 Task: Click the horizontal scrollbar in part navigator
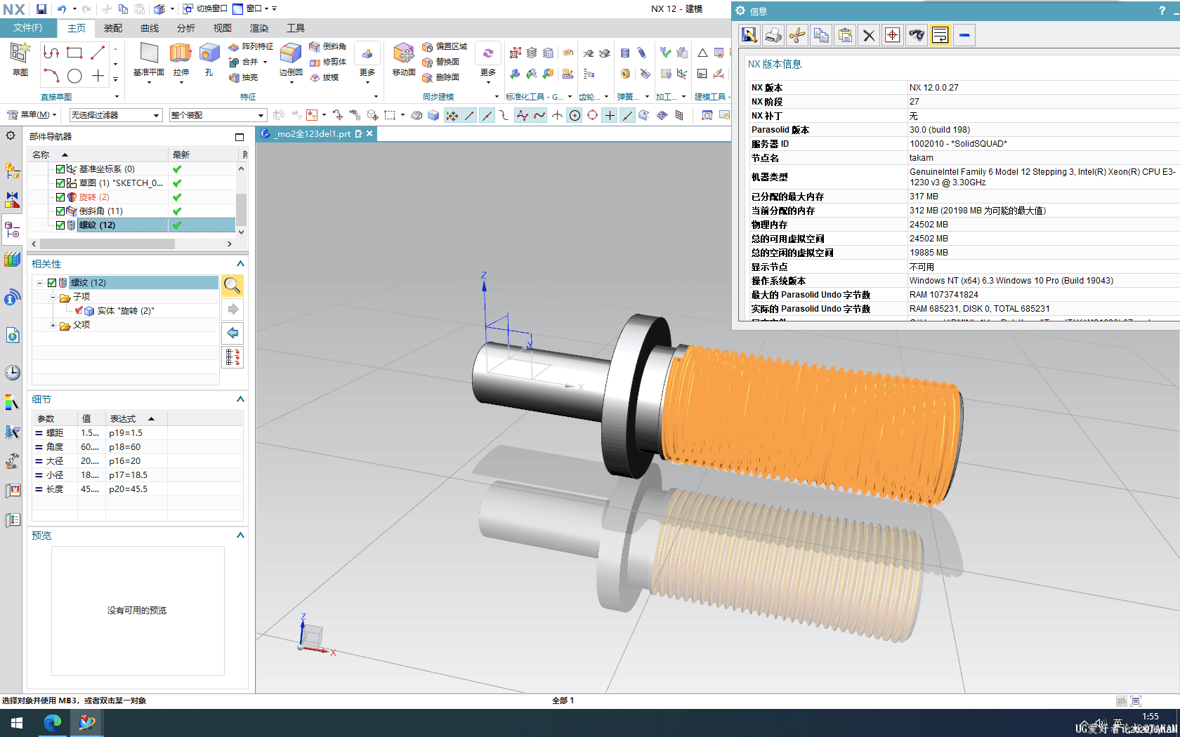pyautogui.click(x=107, y=244)
